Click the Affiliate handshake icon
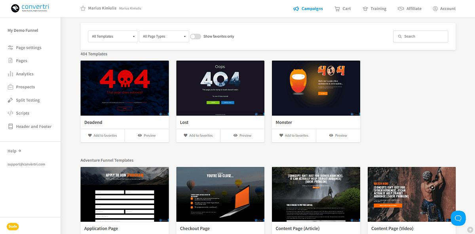 (x=401, y=9)
